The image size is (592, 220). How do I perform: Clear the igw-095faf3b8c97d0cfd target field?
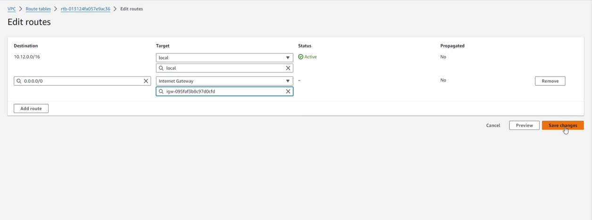pos(288,91)
